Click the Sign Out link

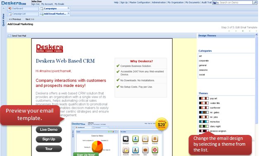pyautogui.click(x=36, y=4)
